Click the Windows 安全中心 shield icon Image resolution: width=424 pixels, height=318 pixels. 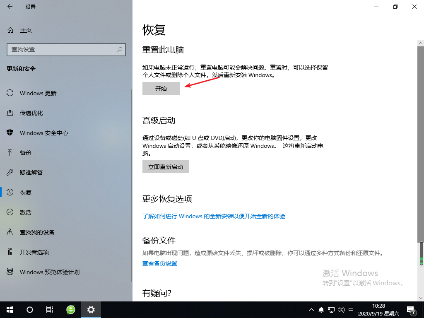tap(10, 133)
